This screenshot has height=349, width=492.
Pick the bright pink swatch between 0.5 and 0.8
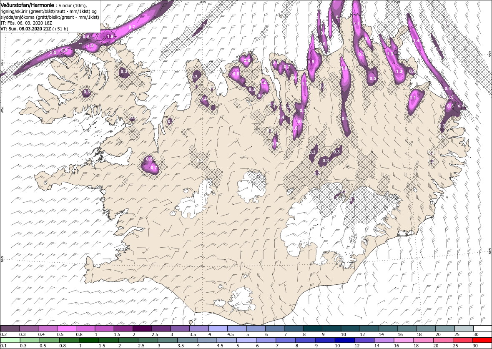(67, 329)
